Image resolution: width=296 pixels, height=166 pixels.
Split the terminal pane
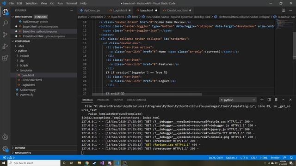click(269, 100)
